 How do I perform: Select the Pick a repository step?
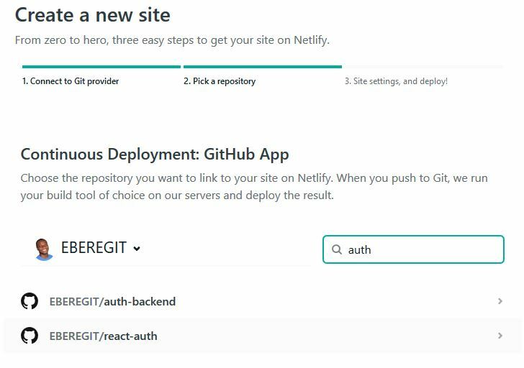220,81
